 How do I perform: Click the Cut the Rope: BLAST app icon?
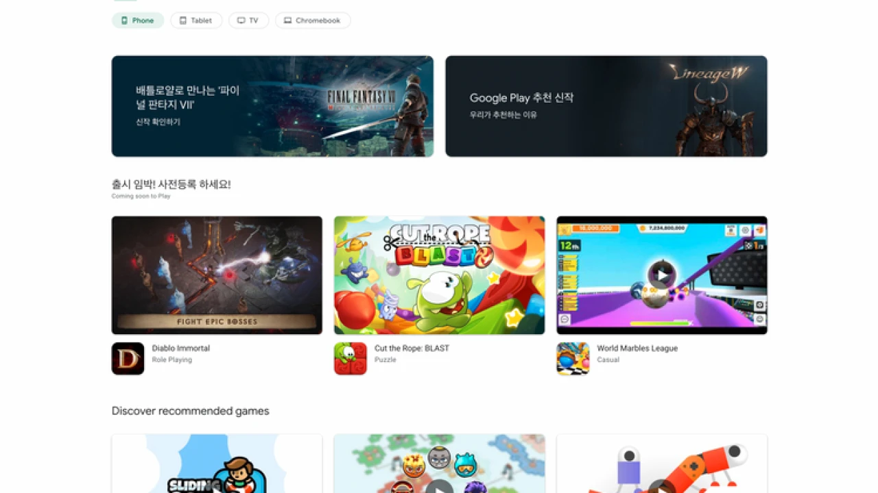350,359
